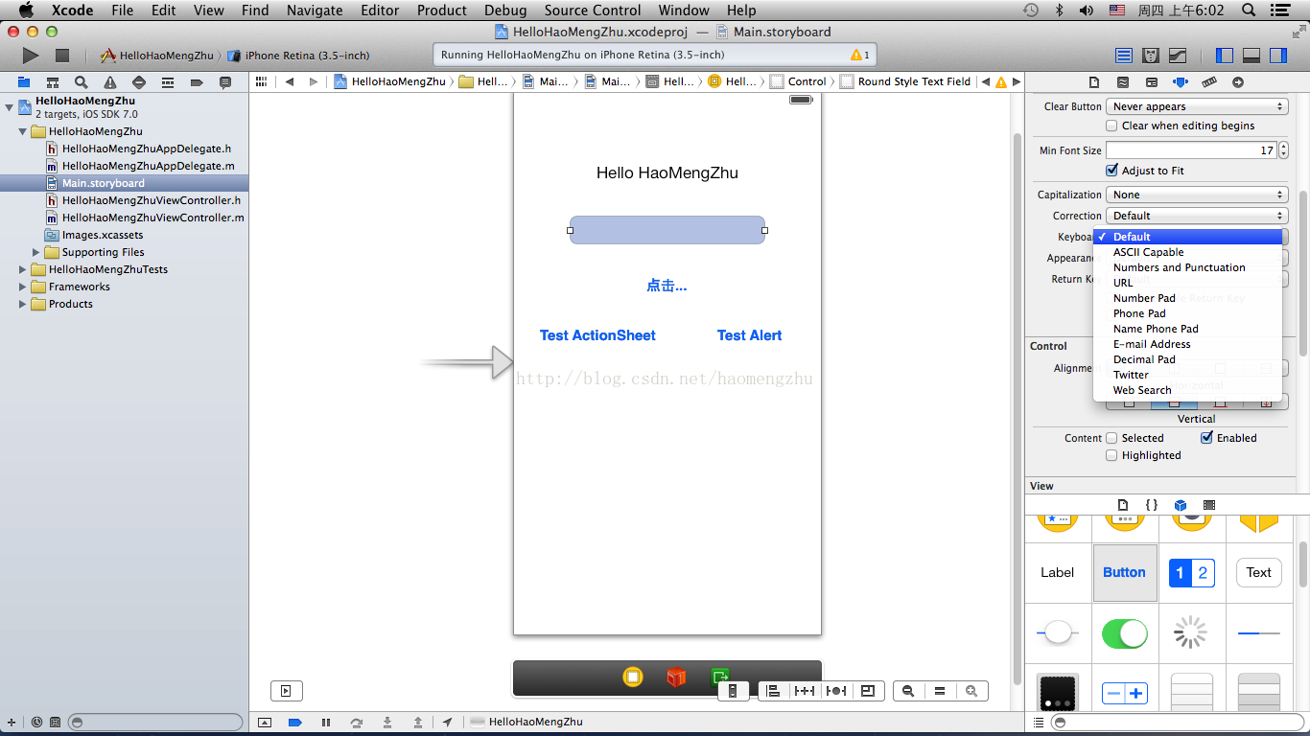Open the Source Control menu

[x=593, y=11]
